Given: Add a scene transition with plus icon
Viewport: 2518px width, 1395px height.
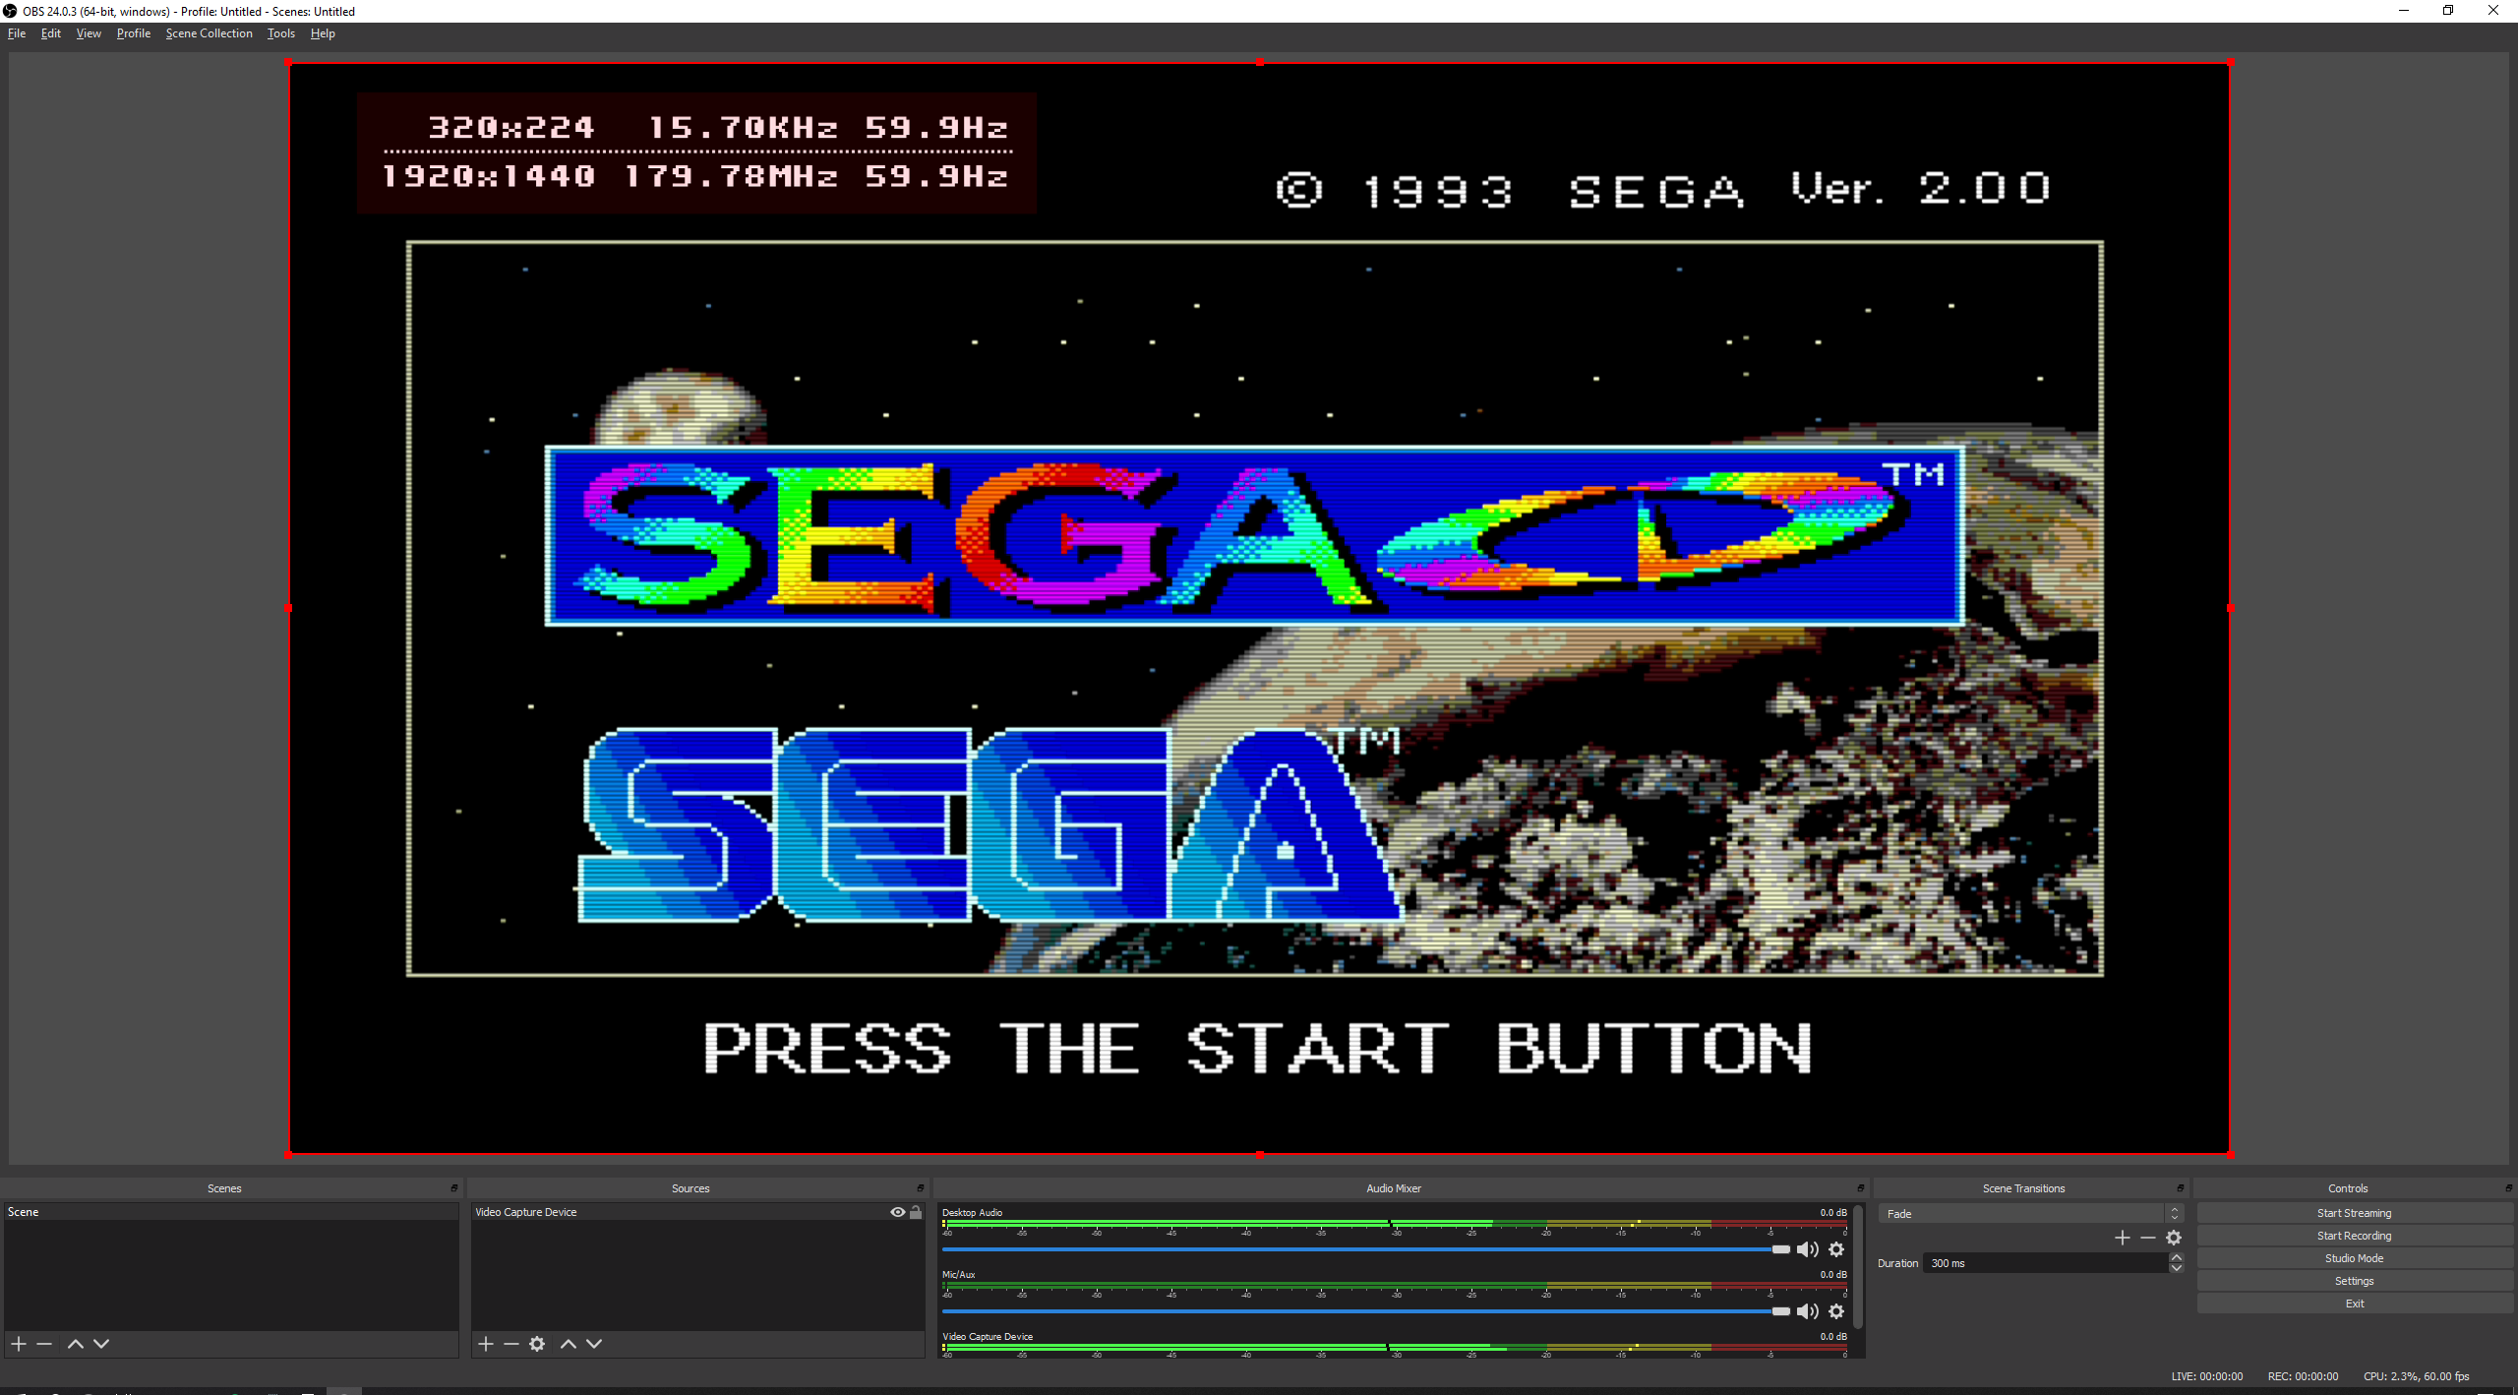Looking at the screenshot, I should coord(2123,1238).
